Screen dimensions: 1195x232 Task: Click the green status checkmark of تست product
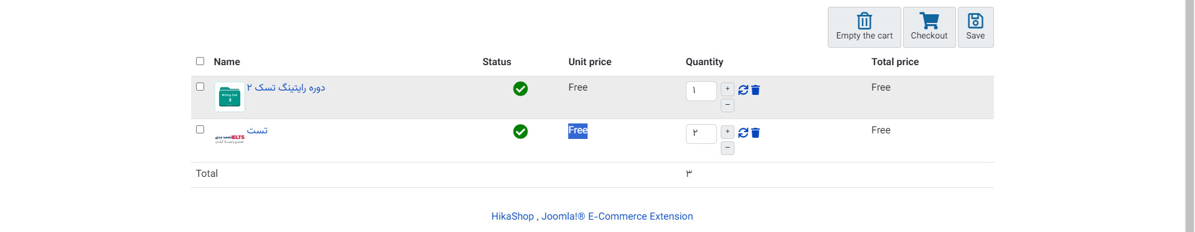pos(520,132)
